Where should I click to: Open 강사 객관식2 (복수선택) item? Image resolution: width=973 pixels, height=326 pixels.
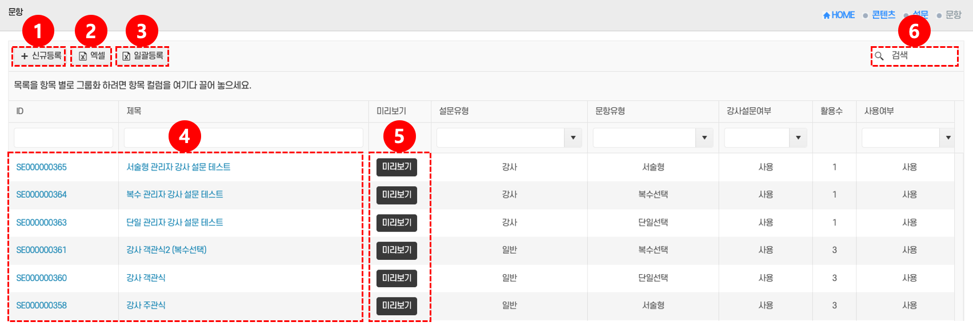point(166,250)
